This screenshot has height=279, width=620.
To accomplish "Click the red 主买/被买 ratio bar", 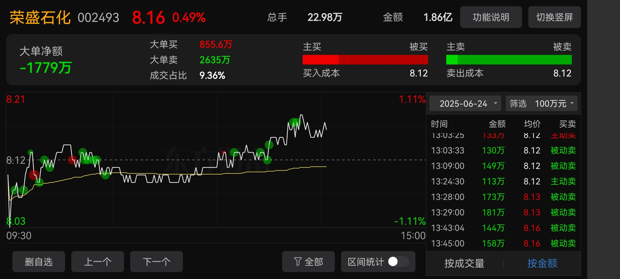I will pyautogui.click(x=365, y=60).
